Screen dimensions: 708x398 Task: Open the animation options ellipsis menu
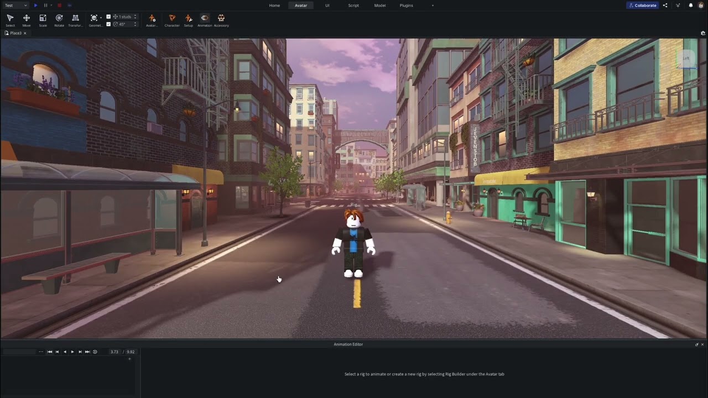point(40,352)
